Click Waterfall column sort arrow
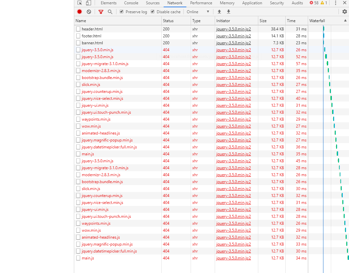 coord(345,20)
